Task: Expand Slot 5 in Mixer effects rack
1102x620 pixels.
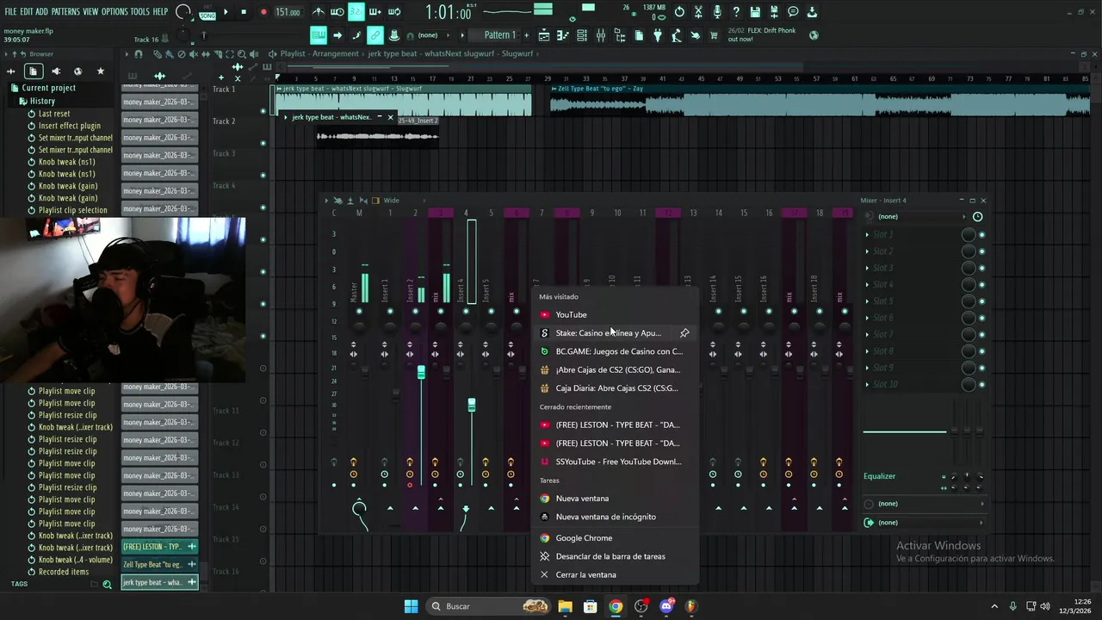Action: click(x=867, y=301)
